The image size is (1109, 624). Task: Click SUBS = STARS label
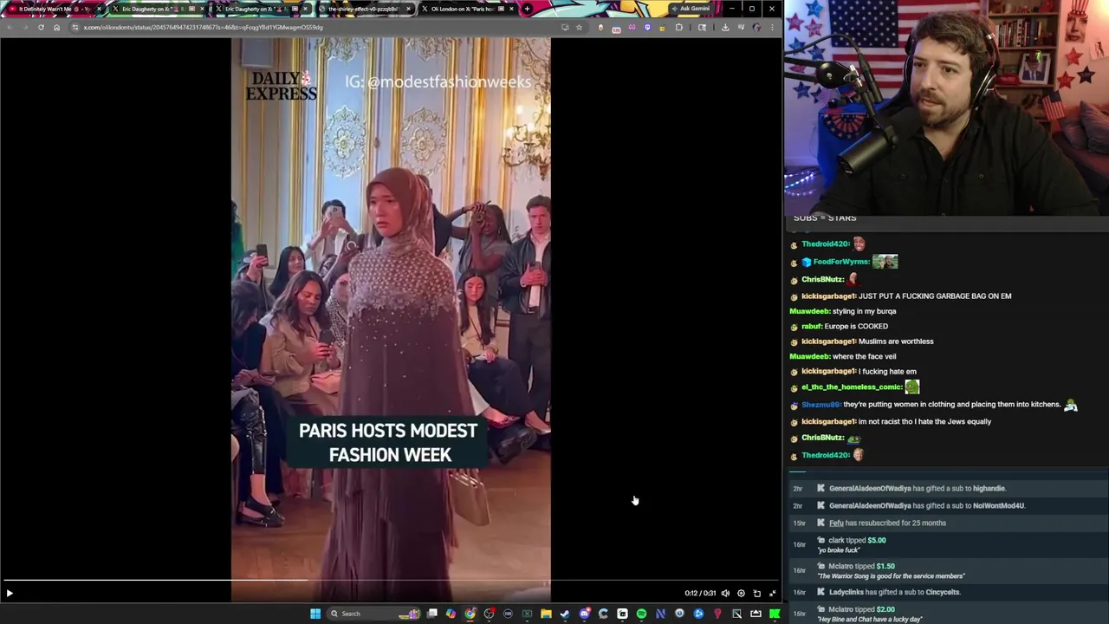825,218
